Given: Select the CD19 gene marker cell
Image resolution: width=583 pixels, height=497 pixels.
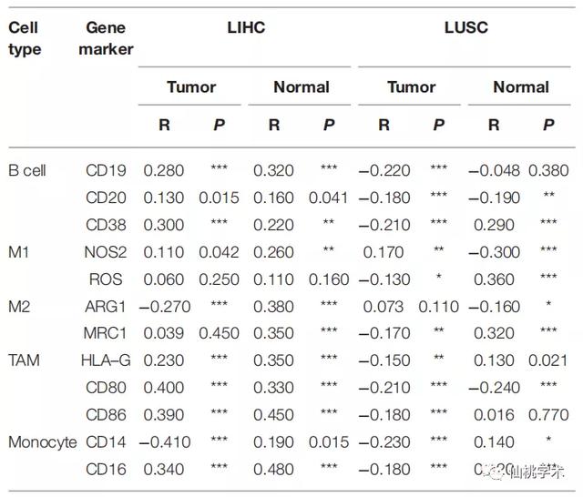Looking at the screenshot, I should 106,170.
